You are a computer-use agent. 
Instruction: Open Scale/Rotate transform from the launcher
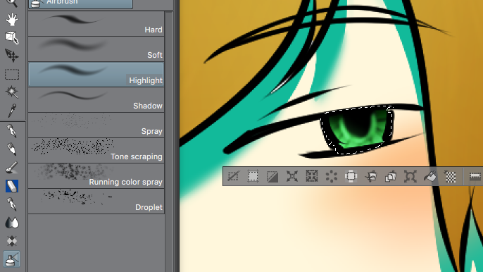pyautogui.click(x=410, y=176)
